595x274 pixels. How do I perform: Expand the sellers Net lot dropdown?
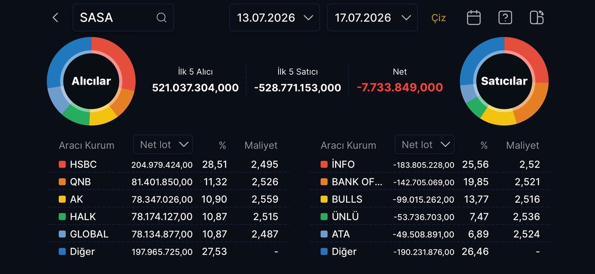[424, 144]
